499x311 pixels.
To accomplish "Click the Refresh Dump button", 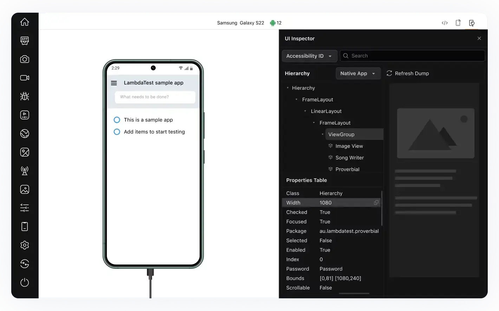I will coord(408,73).
